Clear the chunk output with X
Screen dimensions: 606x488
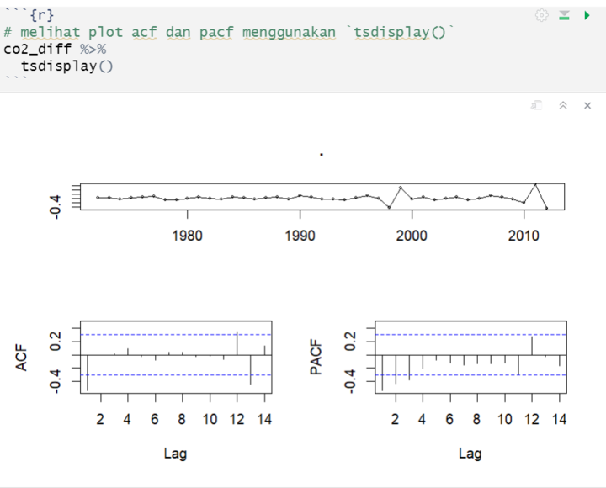[x=587, y=105]
